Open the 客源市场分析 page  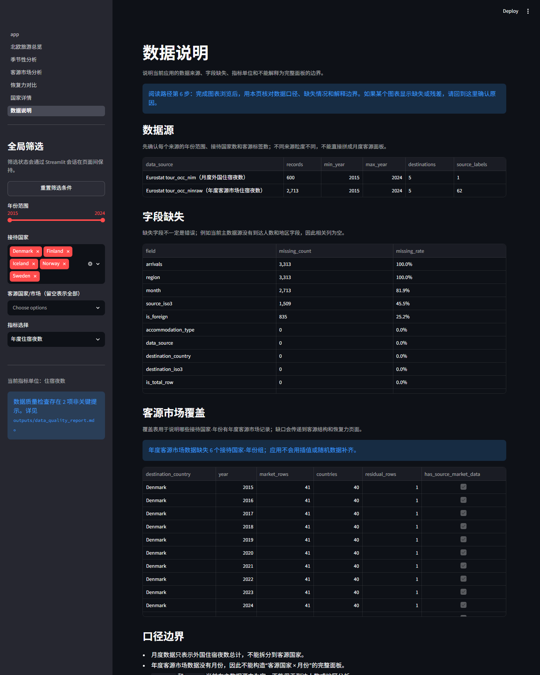click(56, 72)
